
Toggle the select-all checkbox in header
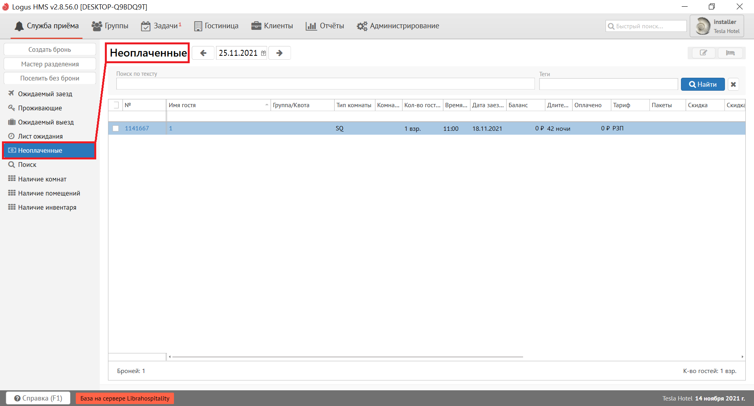click(x=116, y=105)
